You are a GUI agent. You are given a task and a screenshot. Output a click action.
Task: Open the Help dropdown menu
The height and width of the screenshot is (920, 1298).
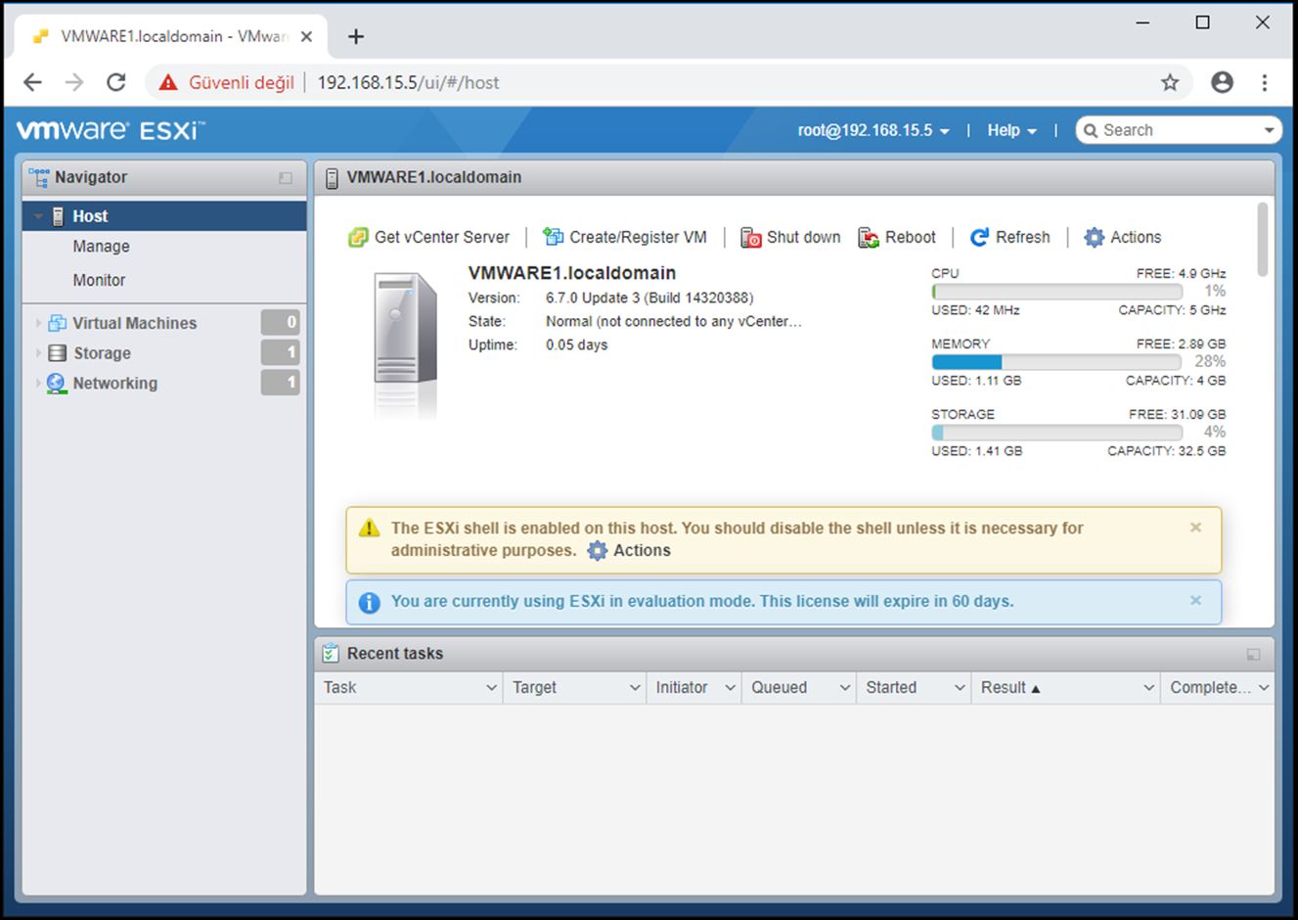1011,130
